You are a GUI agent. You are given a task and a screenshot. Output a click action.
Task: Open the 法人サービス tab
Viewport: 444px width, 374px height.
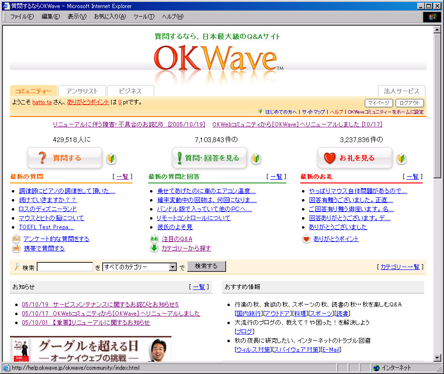point(401,91)
